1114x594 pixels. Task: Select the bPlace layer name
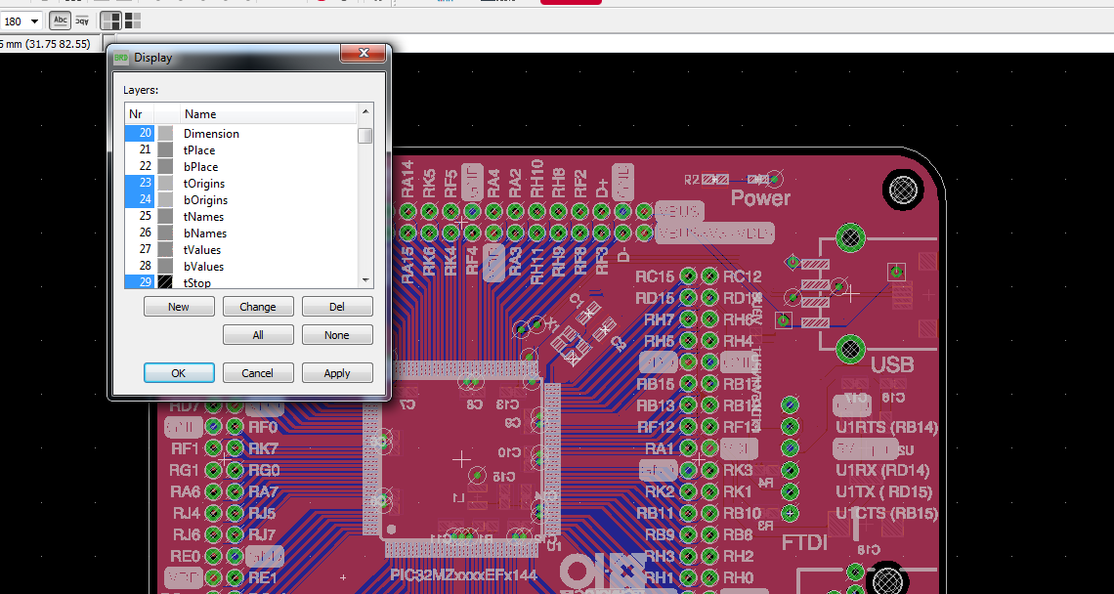199,166
